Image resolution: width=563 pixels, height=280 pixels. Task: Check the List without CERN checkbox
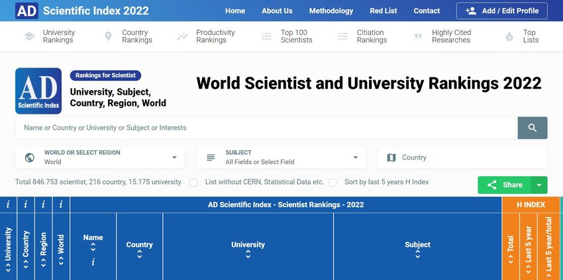click(193, 183)
